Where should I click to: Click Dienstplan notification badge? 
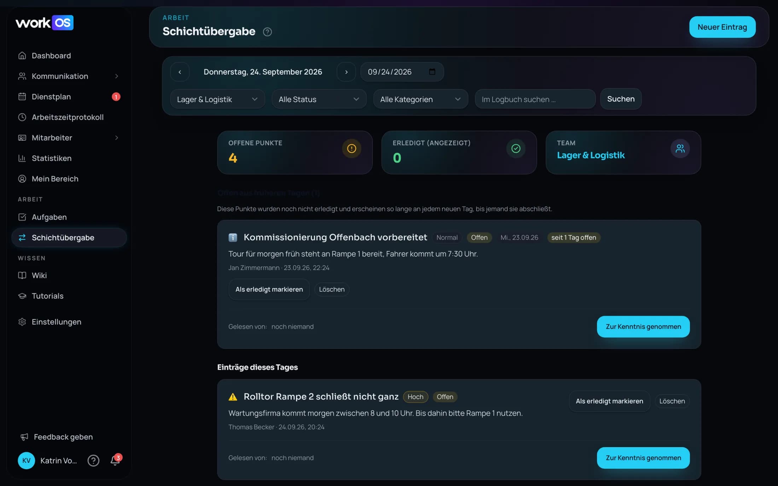[116, 97]
